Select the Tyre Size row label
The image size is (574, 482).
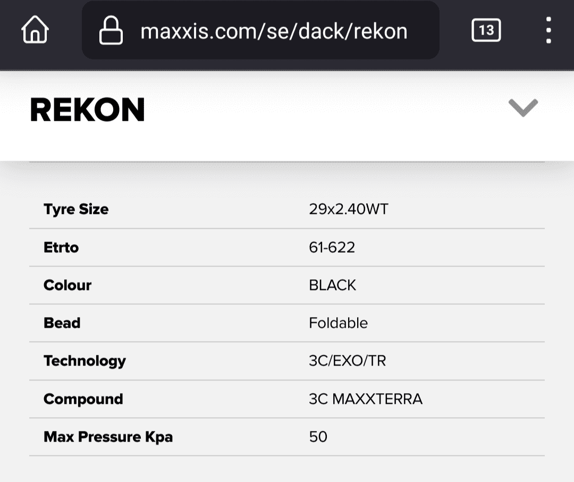76,209
